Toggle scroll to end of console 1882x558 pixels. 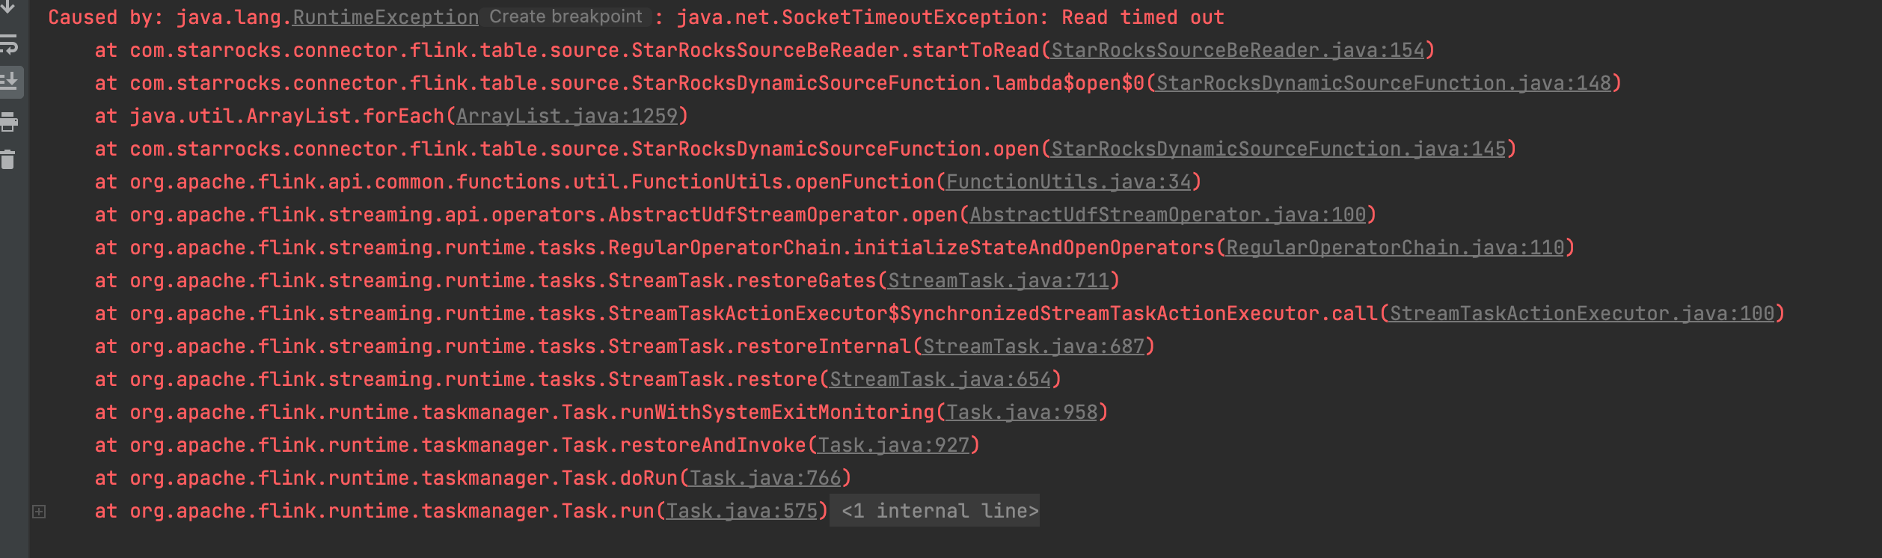click(10, 81)
